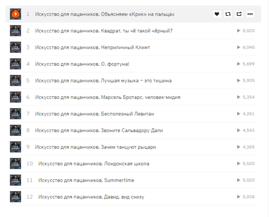
Task: Click the track 8 artwork thumbnail
Action: pyautogui.click(x=15, y=130)
